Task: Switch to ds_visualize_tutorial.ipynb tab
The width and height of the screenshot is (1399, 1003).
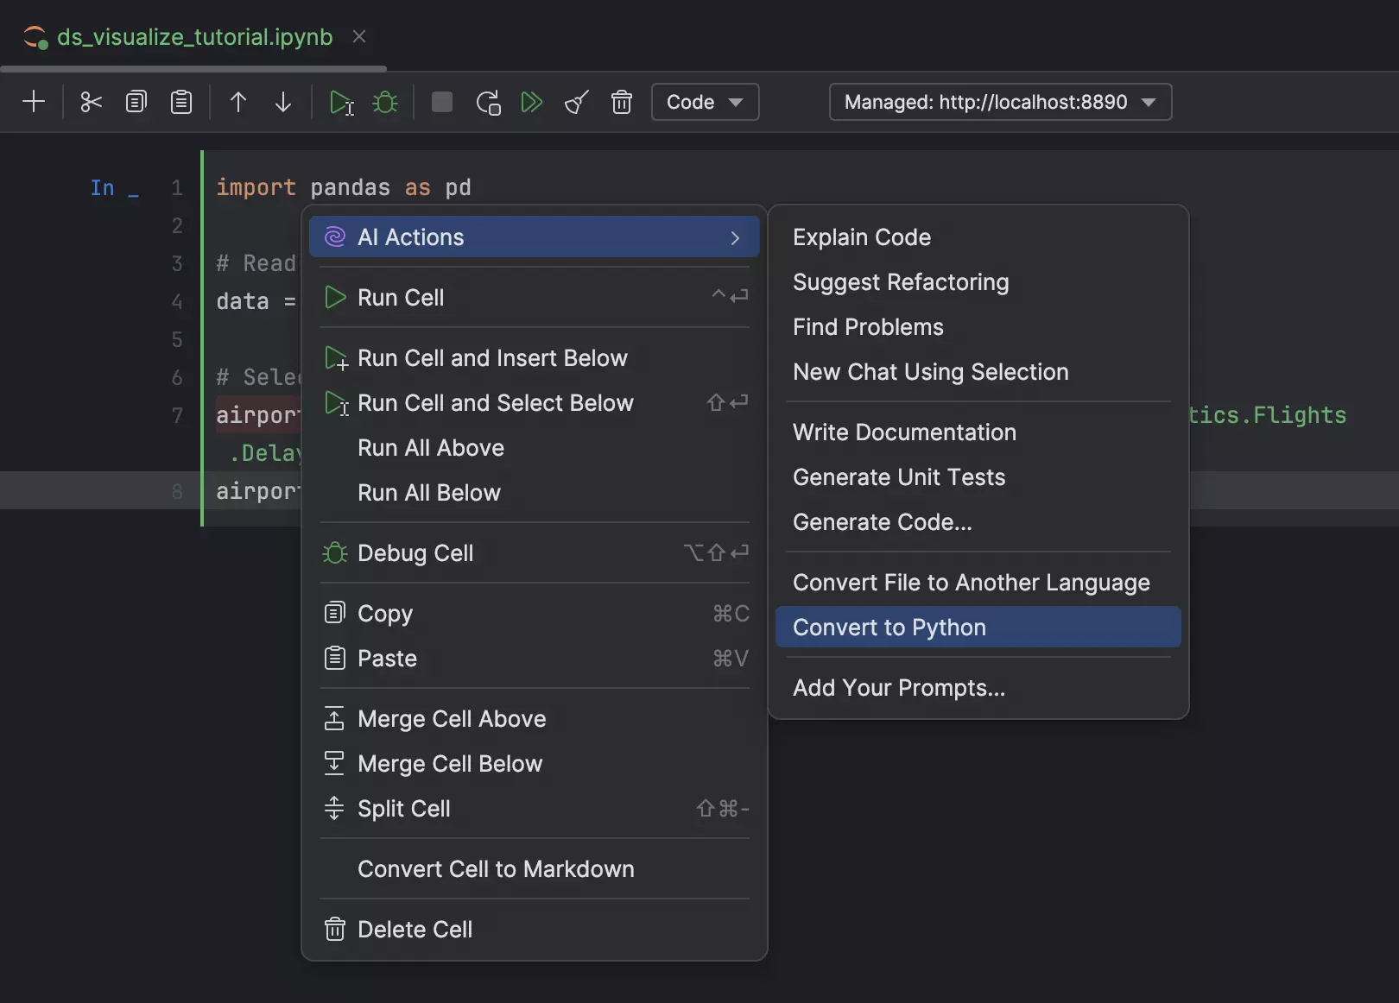Action: (x=194, y=37)
